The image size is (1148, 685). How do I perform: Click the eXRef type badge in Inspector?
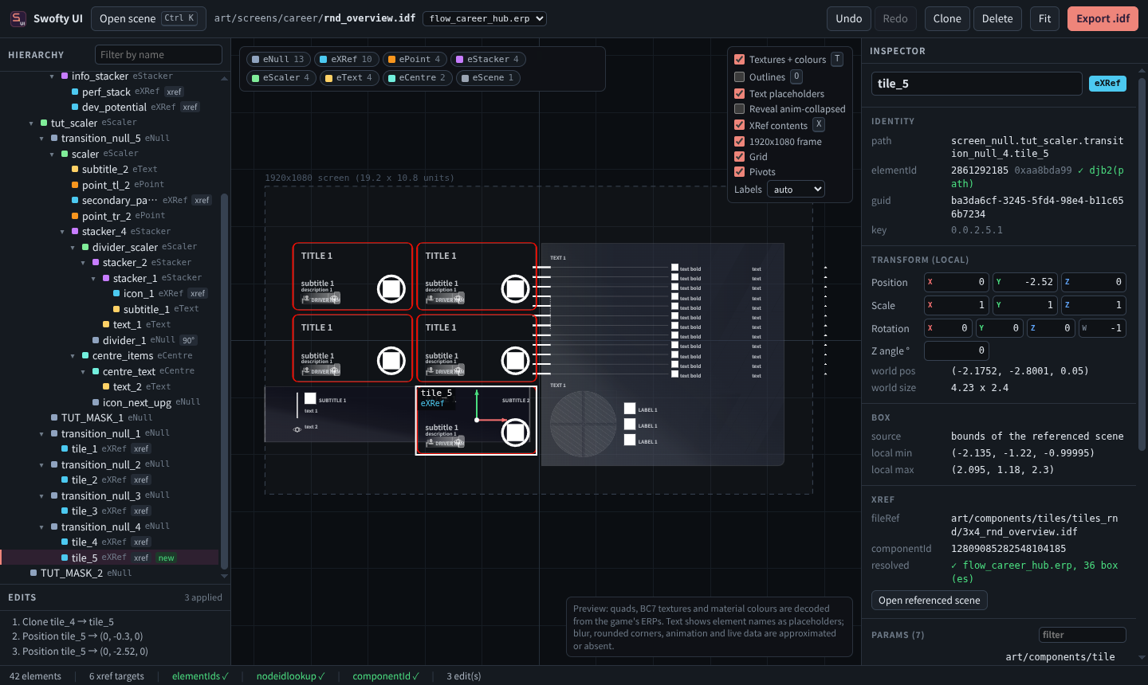[1107, 84]
